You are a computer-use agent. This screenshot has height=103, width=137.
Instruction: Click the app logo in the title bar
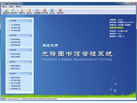(x=2, y=4)
